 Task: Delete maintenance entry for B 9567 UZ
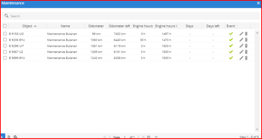[x=246, y=52]
